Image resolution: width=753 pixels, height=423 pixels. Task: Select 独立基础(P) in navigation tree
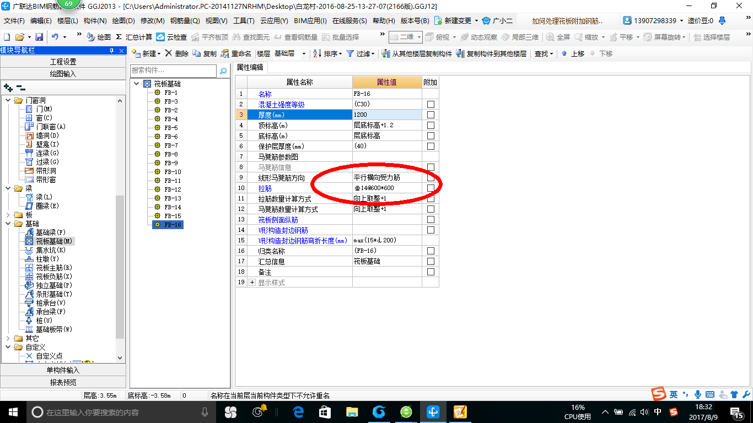[x=49, y=285]
